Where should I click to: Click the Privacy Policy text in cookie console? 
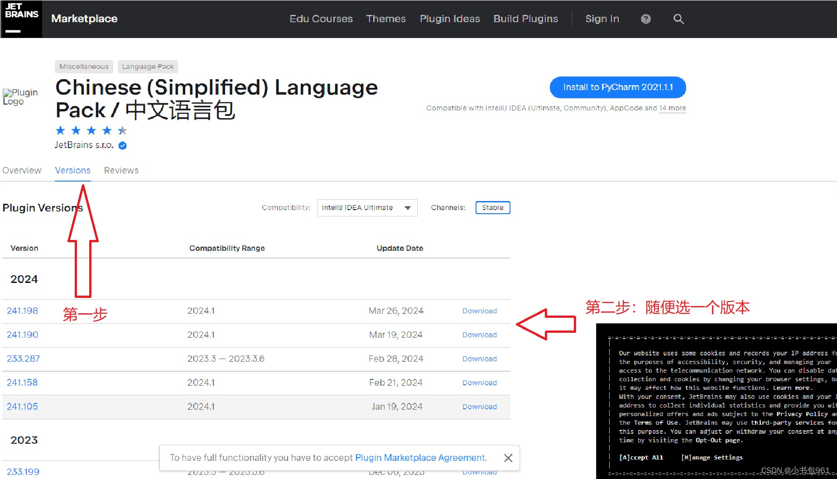(802, 414)
